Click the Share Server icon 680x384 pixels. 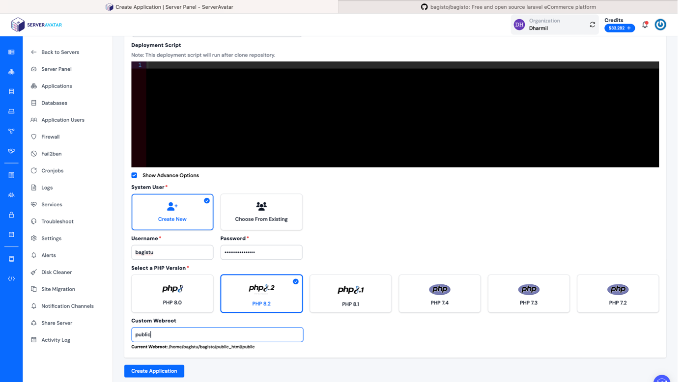pyautogui.click(x=34, y=324)
